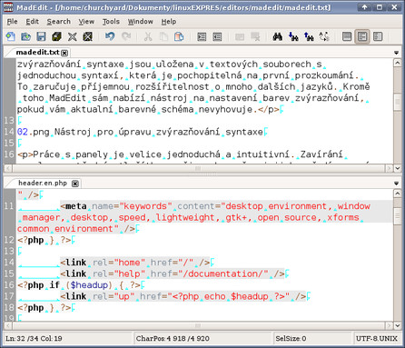Click the upper pane vertical scrollbar thumb
This screenshot has width=405, height=348.
pyautogui.click(x=398, y=103)
